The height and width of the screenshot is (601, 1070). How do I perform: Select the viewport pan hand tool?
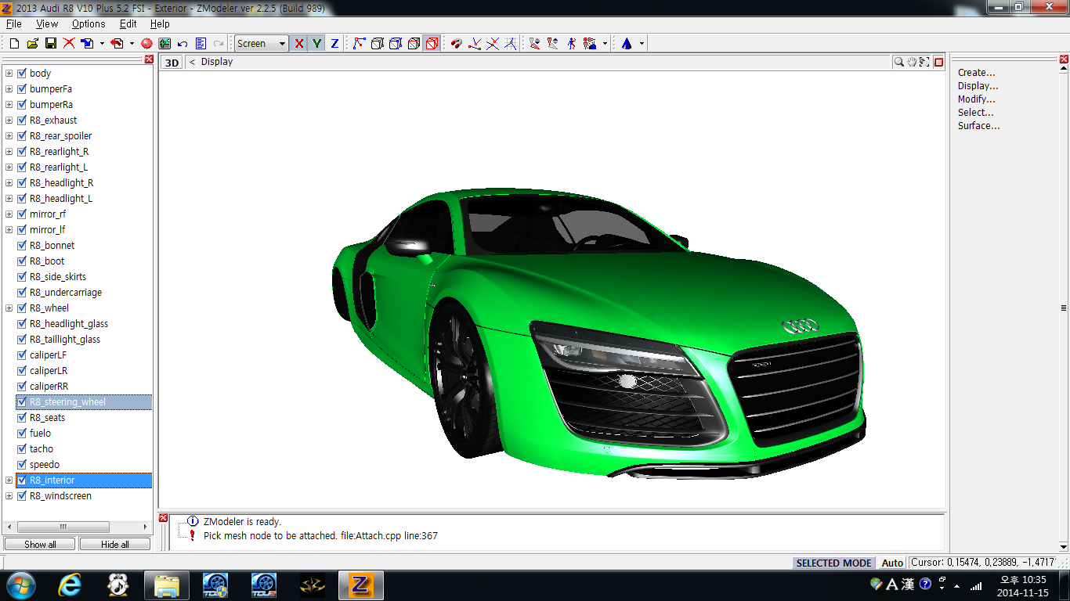click(912, 62)
